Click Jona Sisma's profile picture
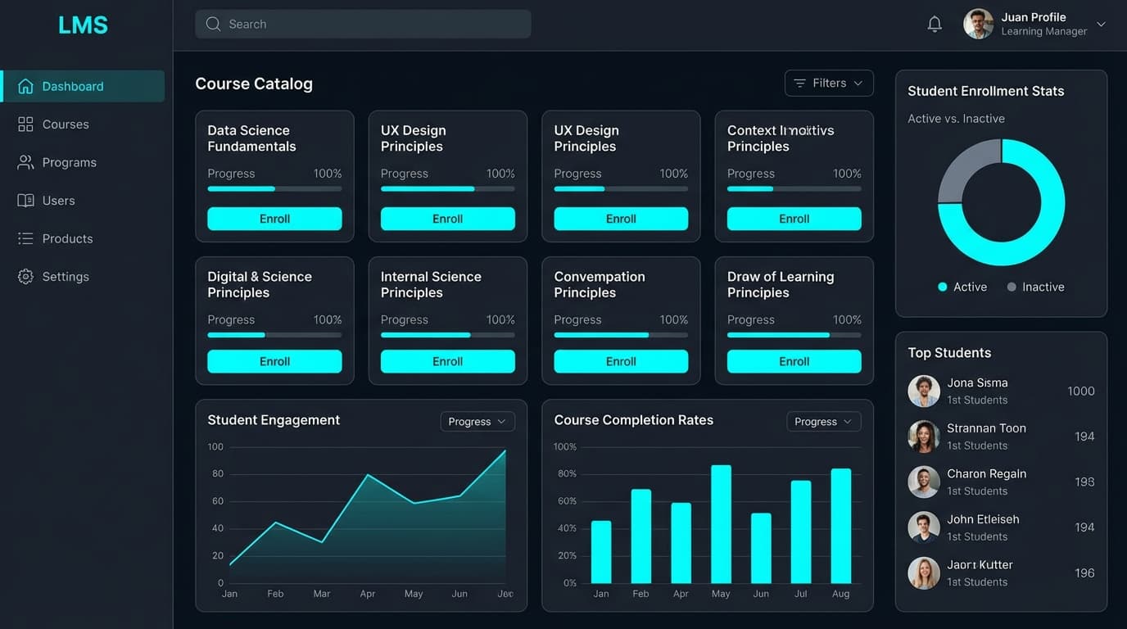The height and width of the screenshot is (629, 1127). 924,391
